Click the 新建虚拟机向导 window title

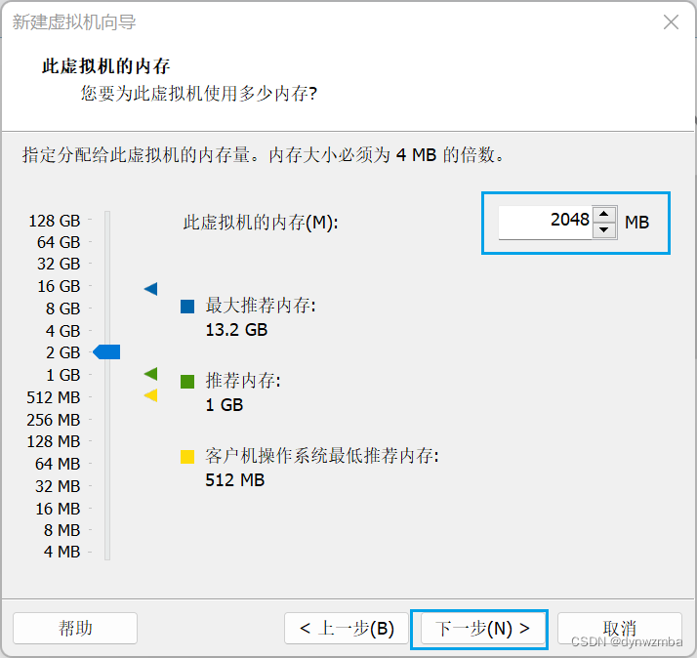click(x=74, y=21)
